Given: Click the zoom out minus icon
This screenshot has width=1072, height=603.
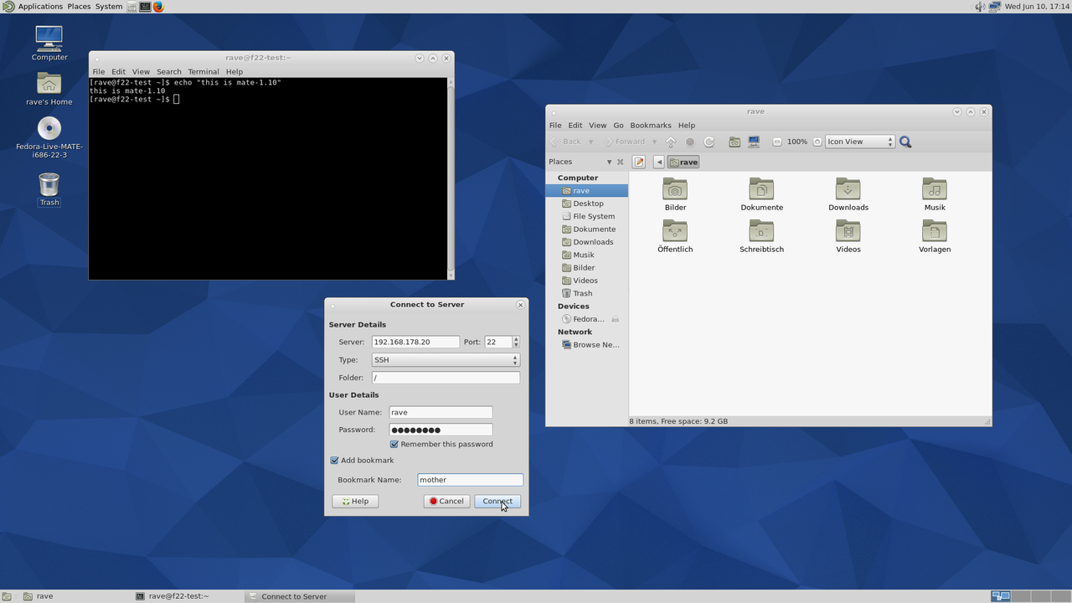Looking at the screenshot, I should coord(777,142).
